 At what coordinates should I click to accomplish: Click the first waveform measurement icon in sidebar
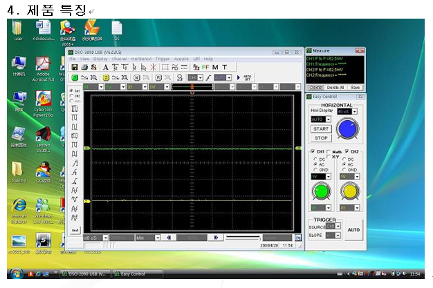pos(75,108)
